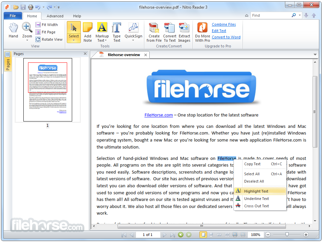
Task: Toggle full screen view mode
Action: click(x=235, y=235)
